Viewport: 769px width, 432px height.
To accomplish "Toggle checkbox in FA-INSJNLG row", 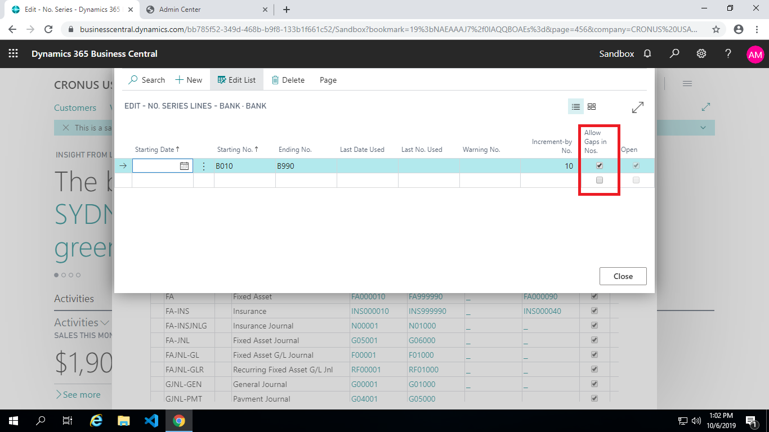I will 594,326.
